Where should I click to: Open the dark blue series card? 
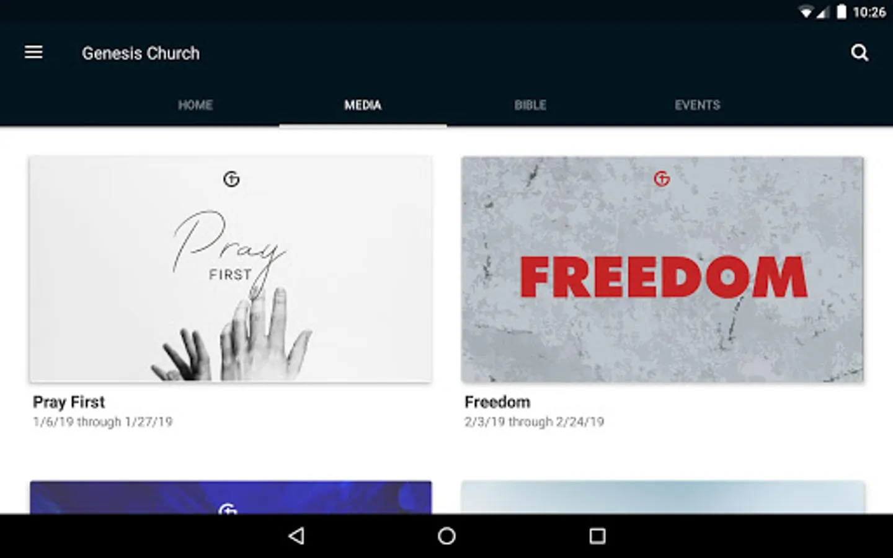pyautogui.click(x=231, y=497)
